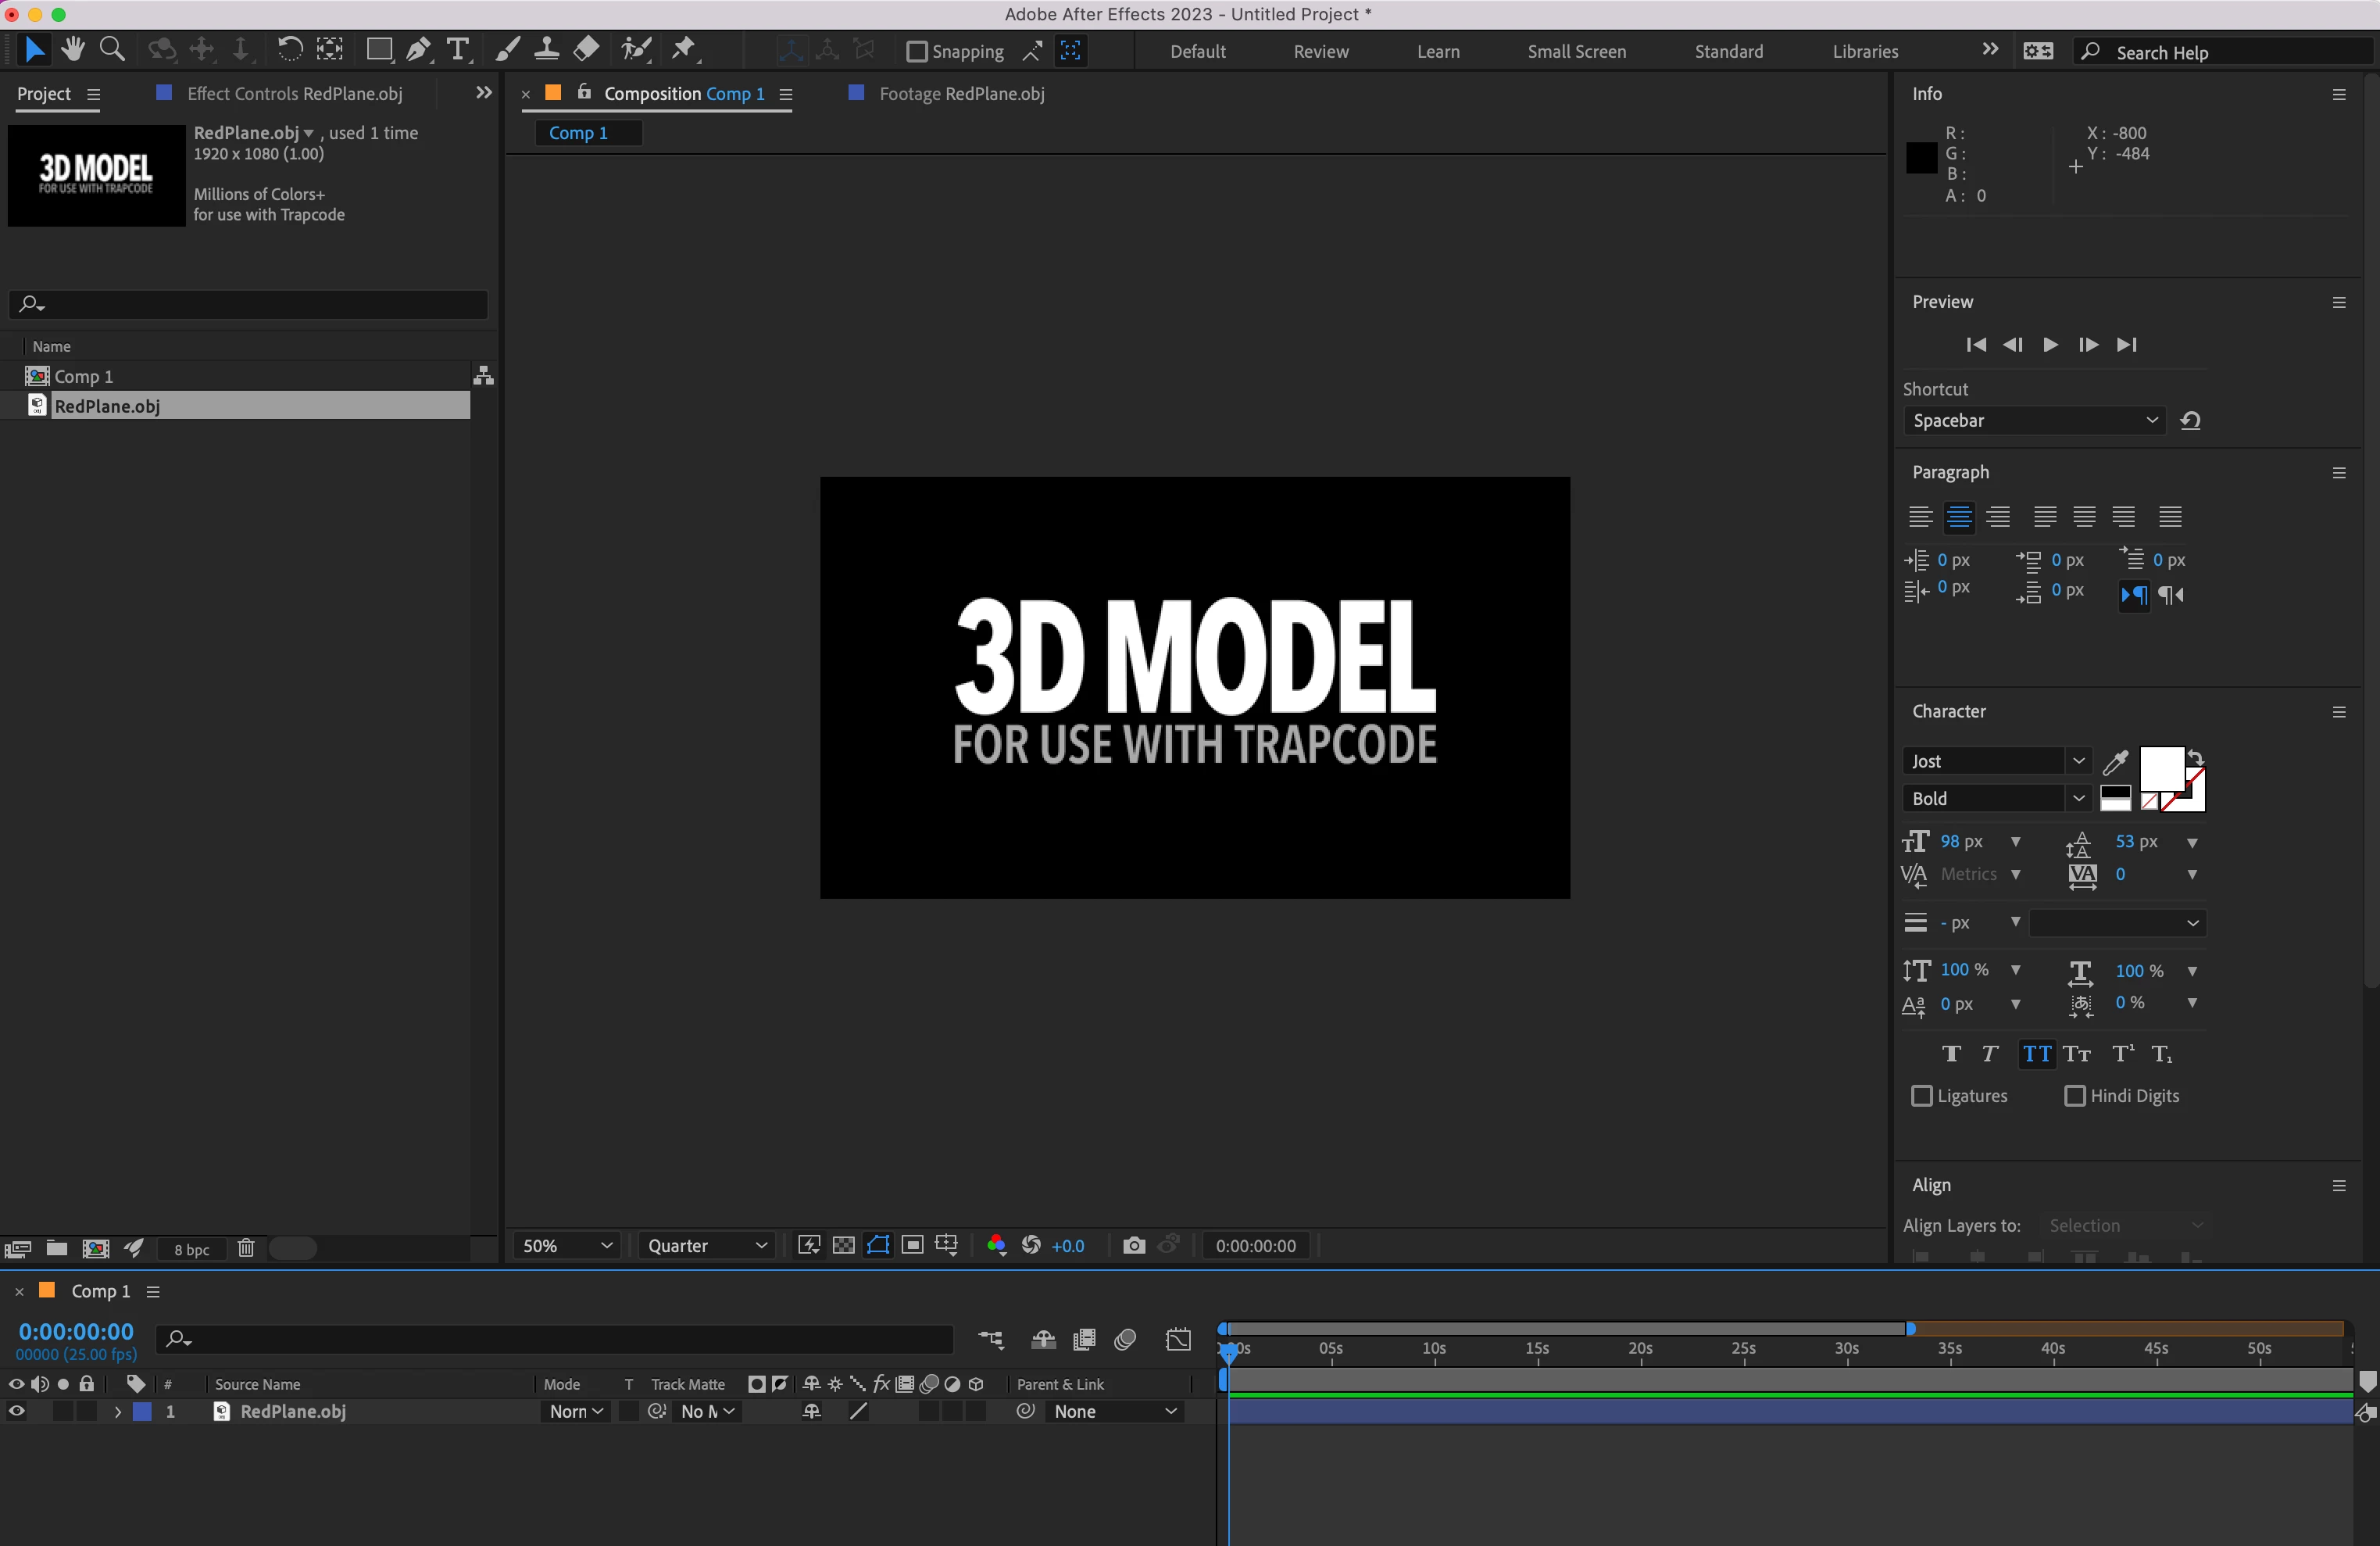The image size is (2380, 1546).
Task: Select the Puppet Pin tool
Action: click(x=684, y=49)
